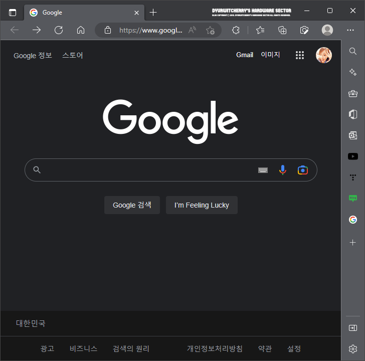View site information lock icon
Viewport: 365px width, 361px height.
(107, 30)
